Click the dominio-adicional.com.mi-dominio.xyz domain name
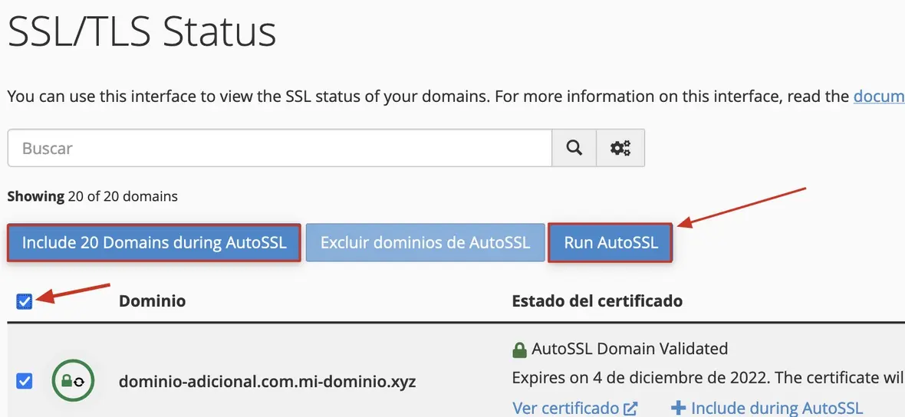 pos(267,382)
